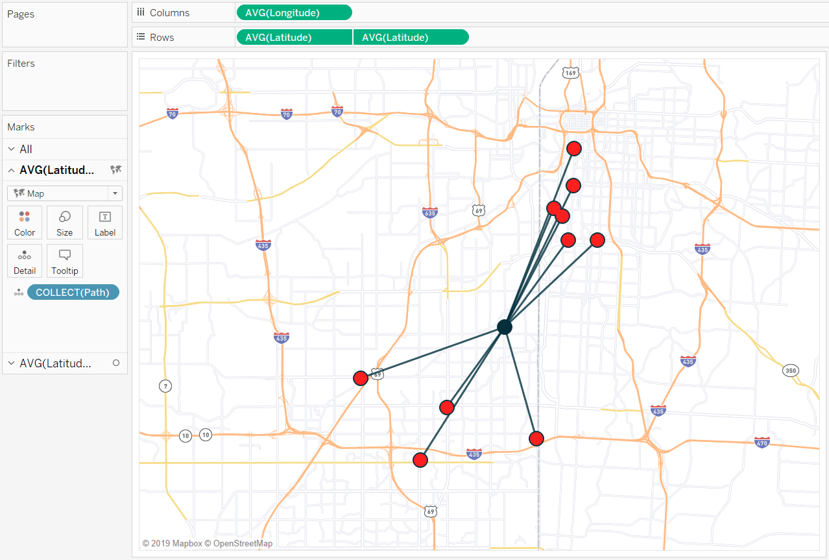Click the circle icon beside second AVG(Latitud... card
This screenshot has height=560, width=829.
(x=116, y=363)
